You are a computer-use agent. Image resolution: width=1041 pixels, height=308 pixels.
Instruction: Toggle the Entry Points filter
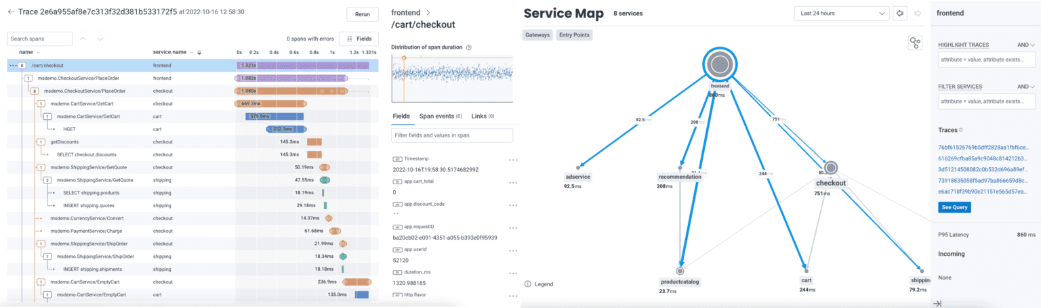tap(574, 35)
